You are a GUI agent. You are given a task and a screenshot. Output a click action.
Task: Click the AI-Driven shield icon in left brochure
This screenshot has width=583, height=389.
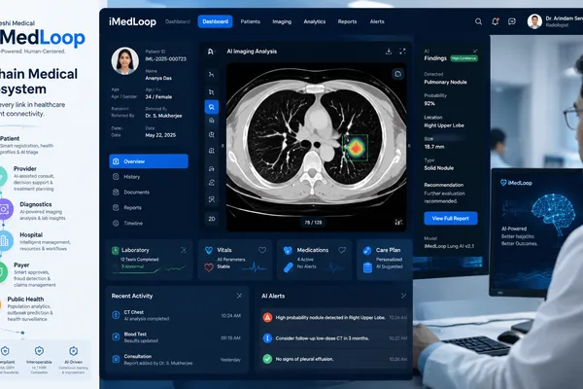(74, 351)
